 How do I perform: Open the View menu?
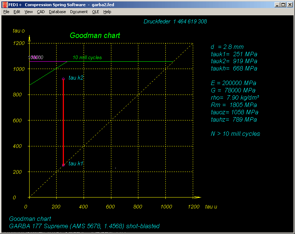pyautogui.click(x=28, y=12)
